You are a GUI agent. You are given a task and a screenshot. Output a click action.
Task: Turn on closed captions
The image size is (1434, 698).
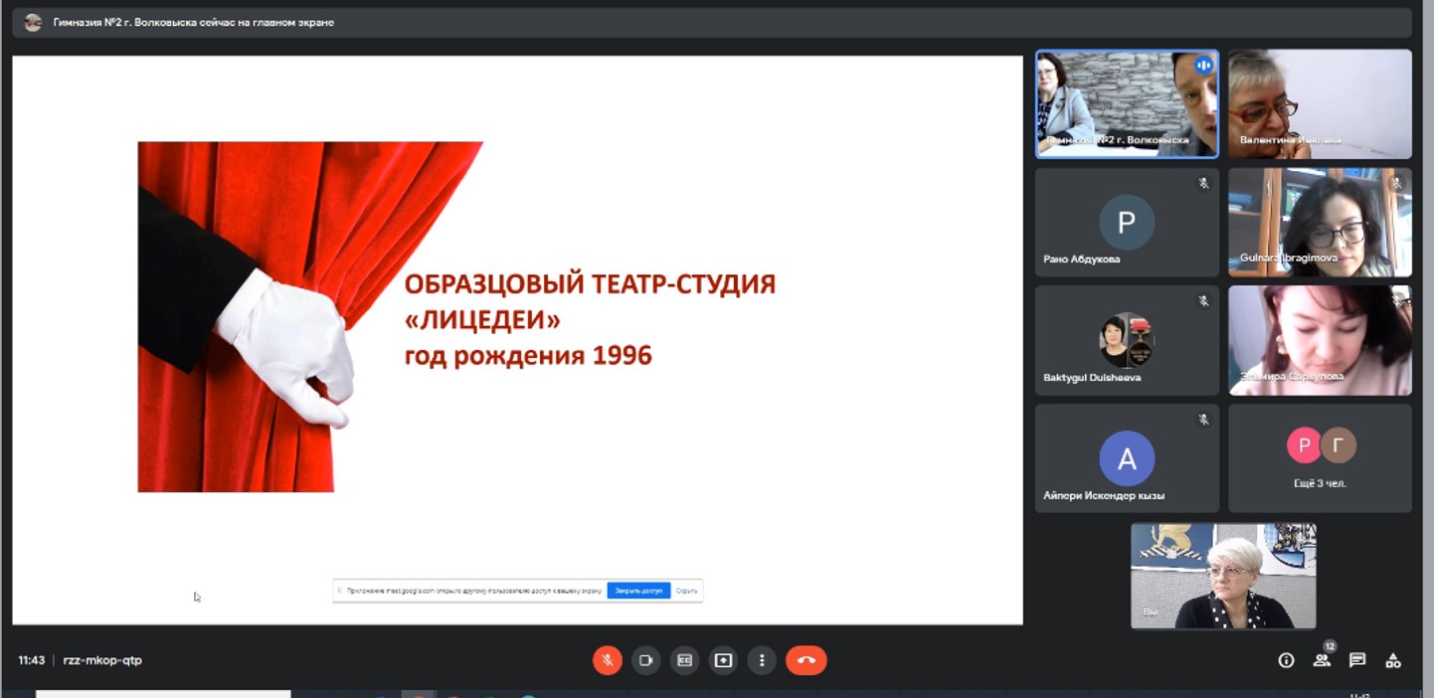684,660
